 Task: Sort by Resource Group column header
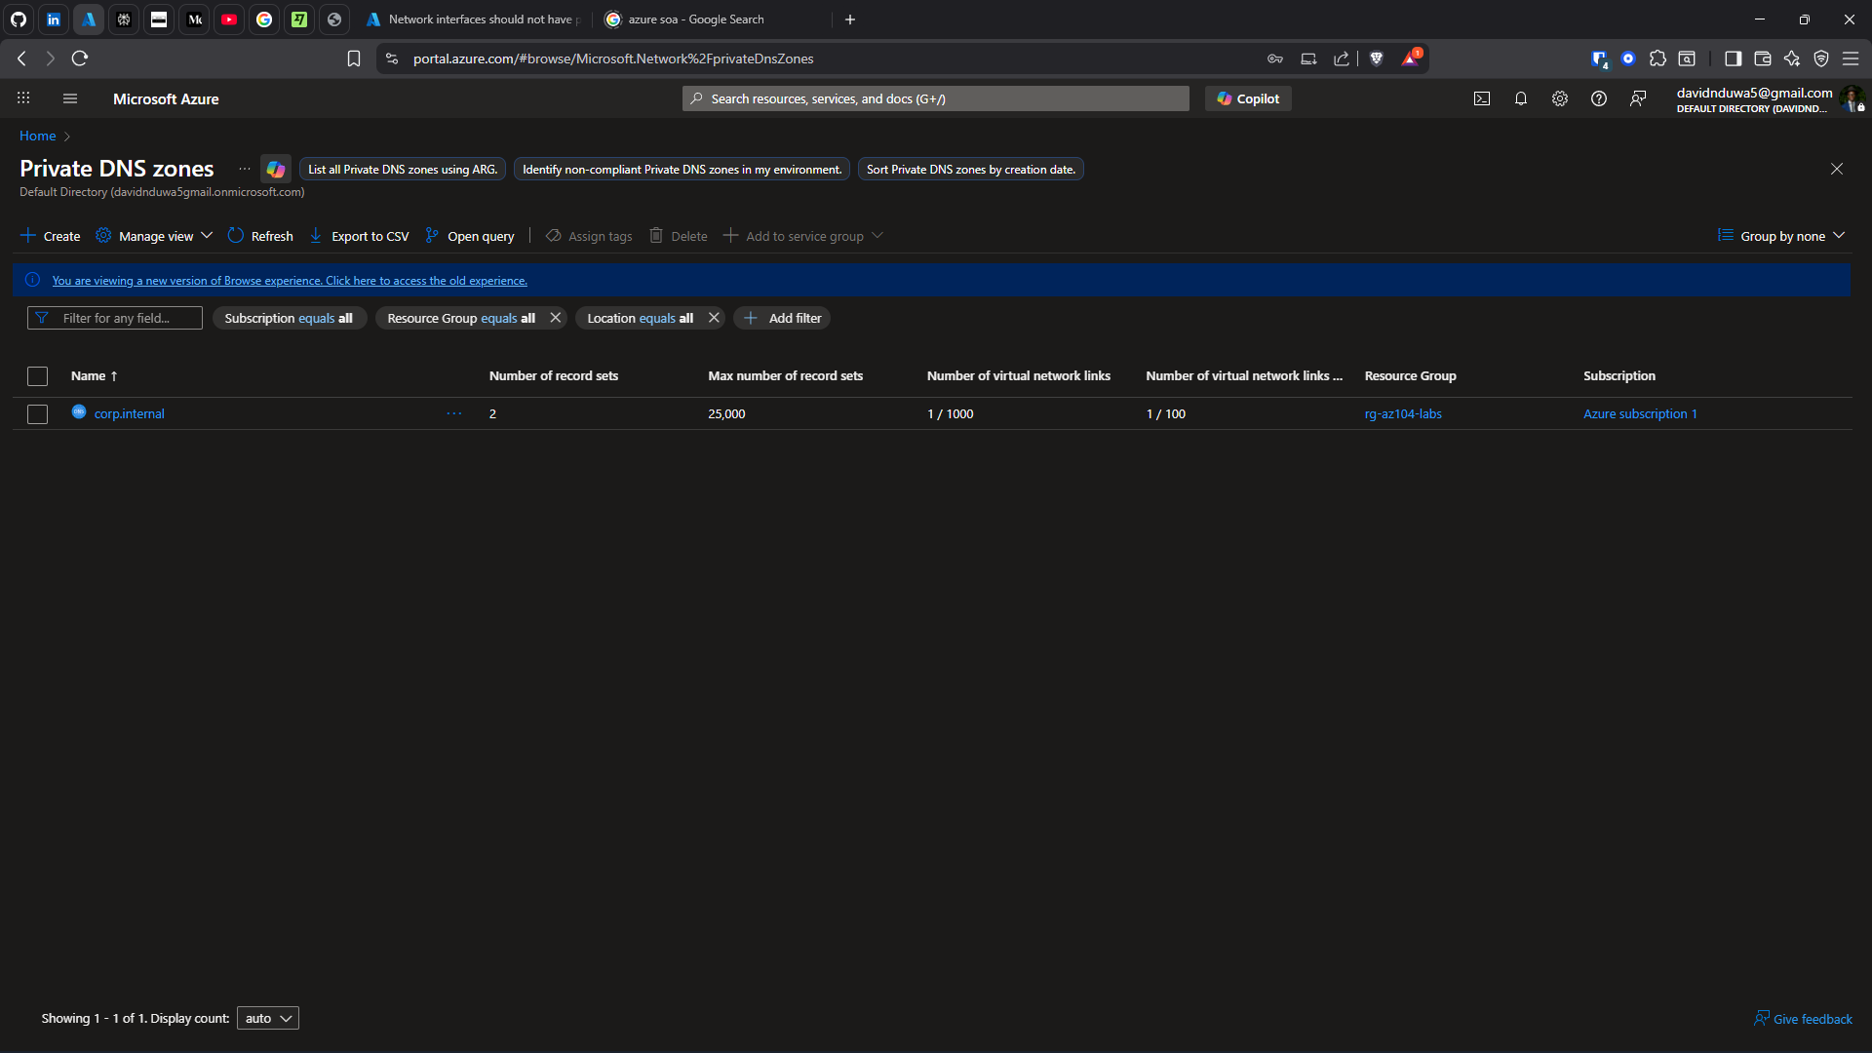pos(1410,376)
